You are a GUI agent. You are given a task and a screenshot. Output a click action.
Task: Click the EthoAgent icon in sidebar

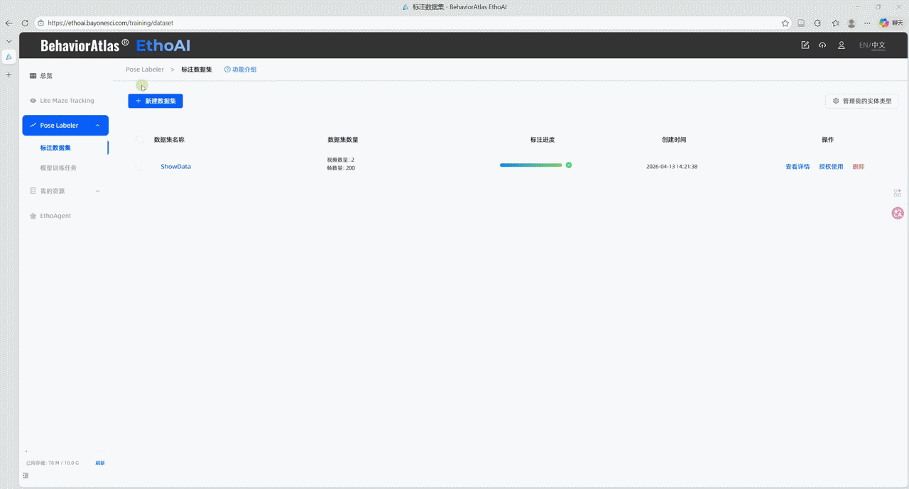pyautogui.click(x=33, y=216)
